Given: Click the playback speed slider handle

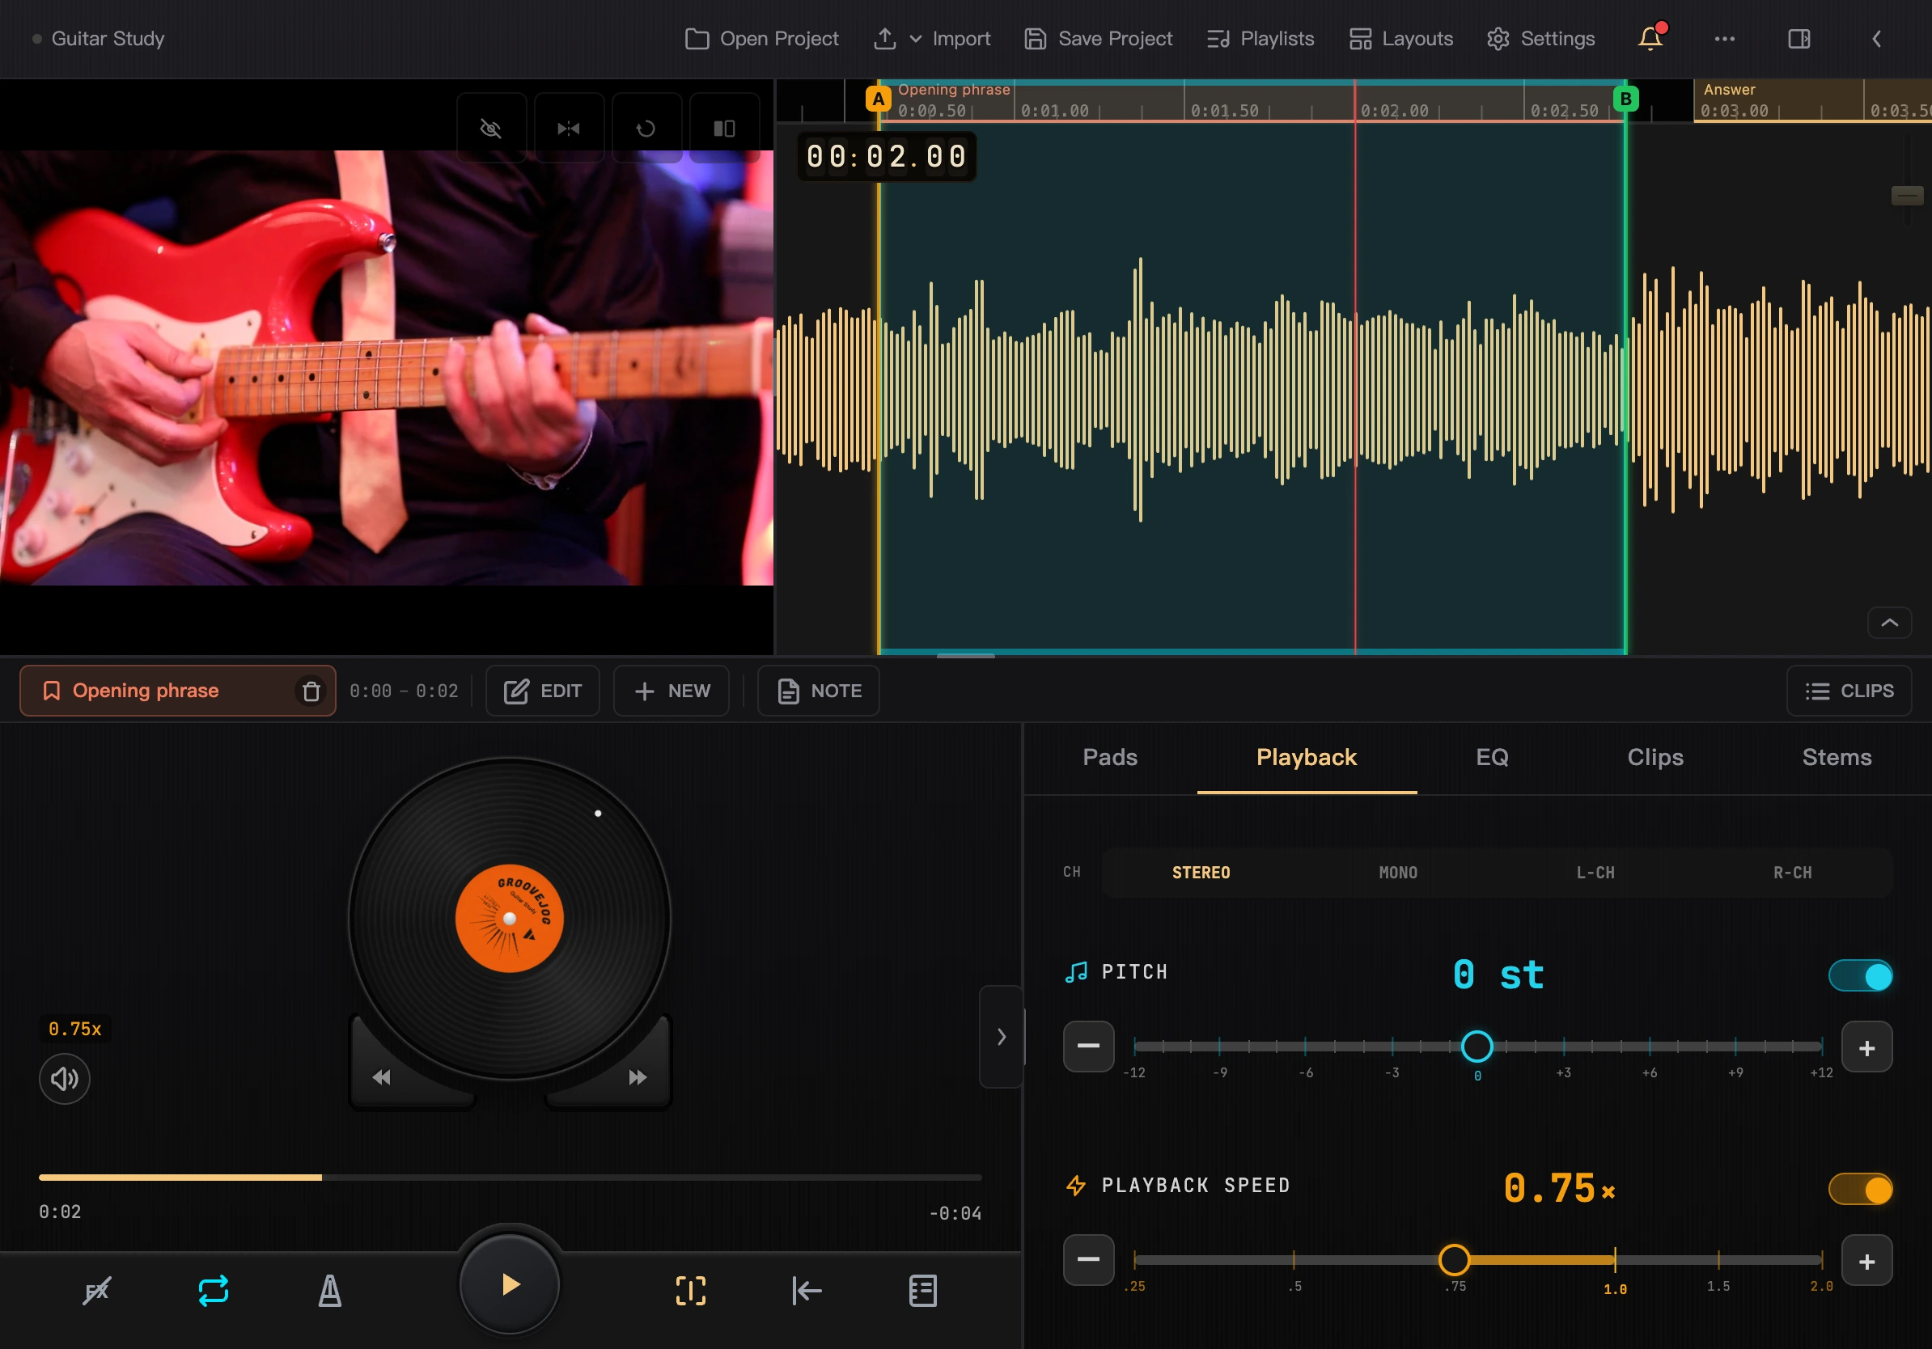Looking at the screenshot, I should pos(1454,1260).
